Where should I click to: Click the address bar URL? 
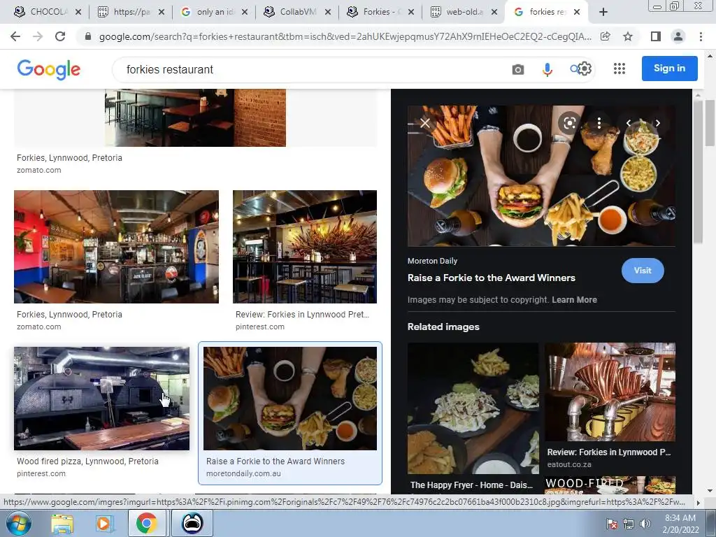click(x=345, y=36)
